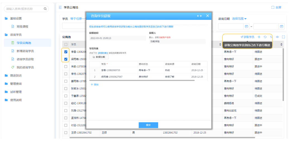Toggle dialog width with the double-arrow icon
This screenshot has height=145, width=291.
[199, 16]
